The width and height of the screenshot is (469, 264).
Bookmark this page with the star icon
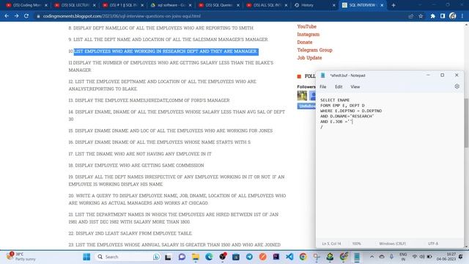coord(421,16)
